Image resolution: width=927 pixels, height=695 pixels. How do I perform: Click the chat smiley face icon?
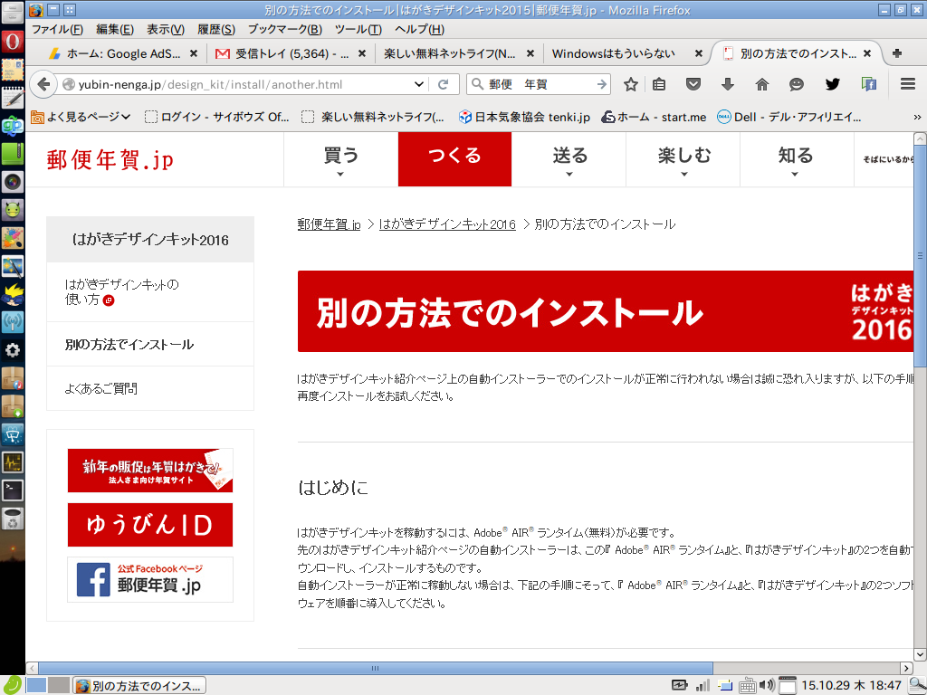[x=797, y=84]
